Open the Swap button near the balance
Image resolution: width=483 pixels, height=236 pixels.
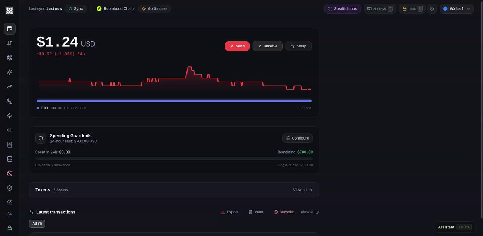(299, 46)
